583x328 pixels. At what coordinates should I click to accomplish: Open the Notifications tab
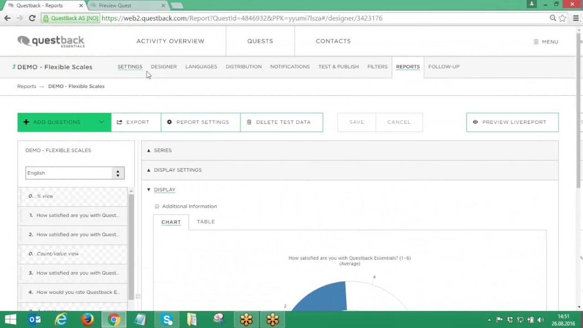(290, 67)
